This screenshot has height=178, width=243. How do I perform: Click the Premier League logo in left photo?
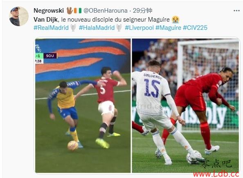(x=38, y=49)
